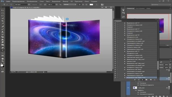Select the Brush tool
Screen dimensions: 172x97
coord(2,29)
